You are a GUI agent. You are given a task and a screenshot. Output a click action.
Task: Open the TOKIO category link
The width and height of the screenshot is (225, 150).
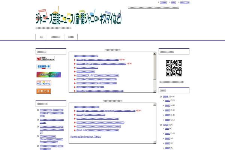(165, 125)
